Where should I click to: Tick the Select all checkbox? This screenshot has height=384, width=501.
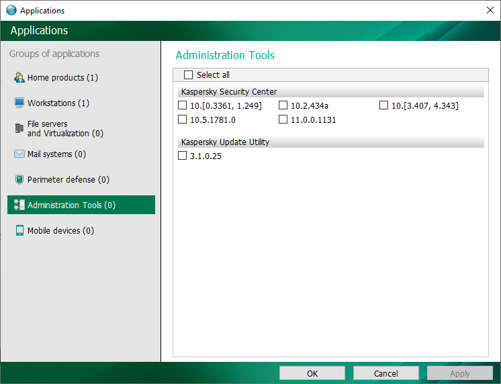[x=188, y=75]
